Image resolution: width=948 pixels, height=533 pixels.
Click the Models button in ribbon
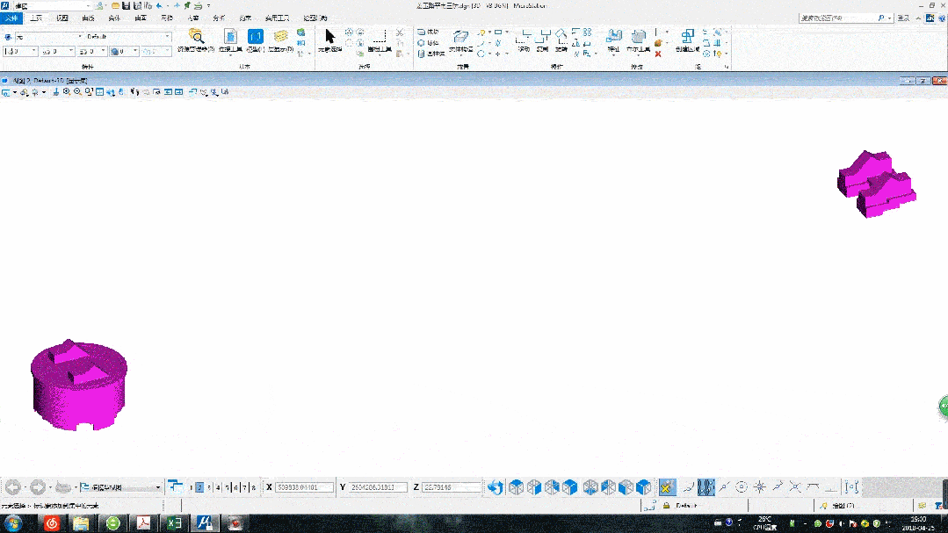(x=256, y=38)
